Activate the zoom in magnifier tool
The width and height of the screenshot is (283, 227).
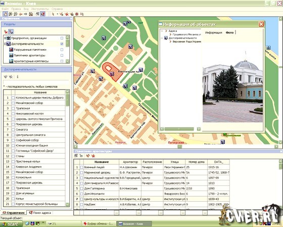coord(11,14)
